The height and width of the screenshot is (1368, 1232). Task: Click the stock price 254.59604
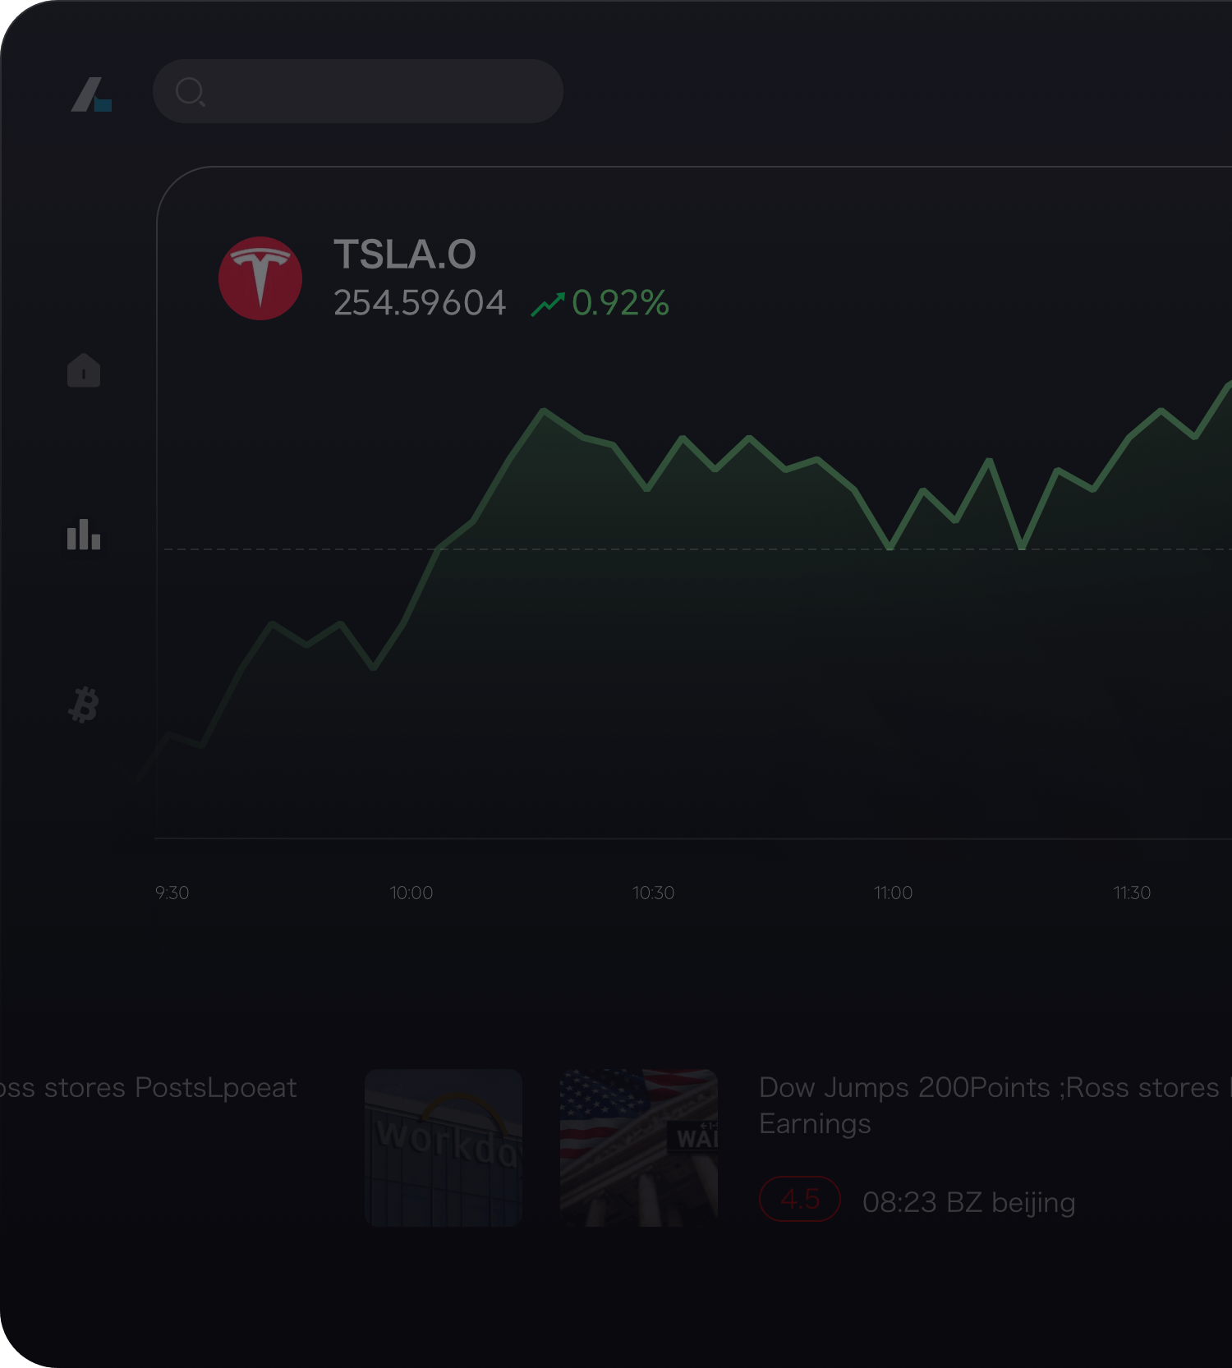click(421, 303)
